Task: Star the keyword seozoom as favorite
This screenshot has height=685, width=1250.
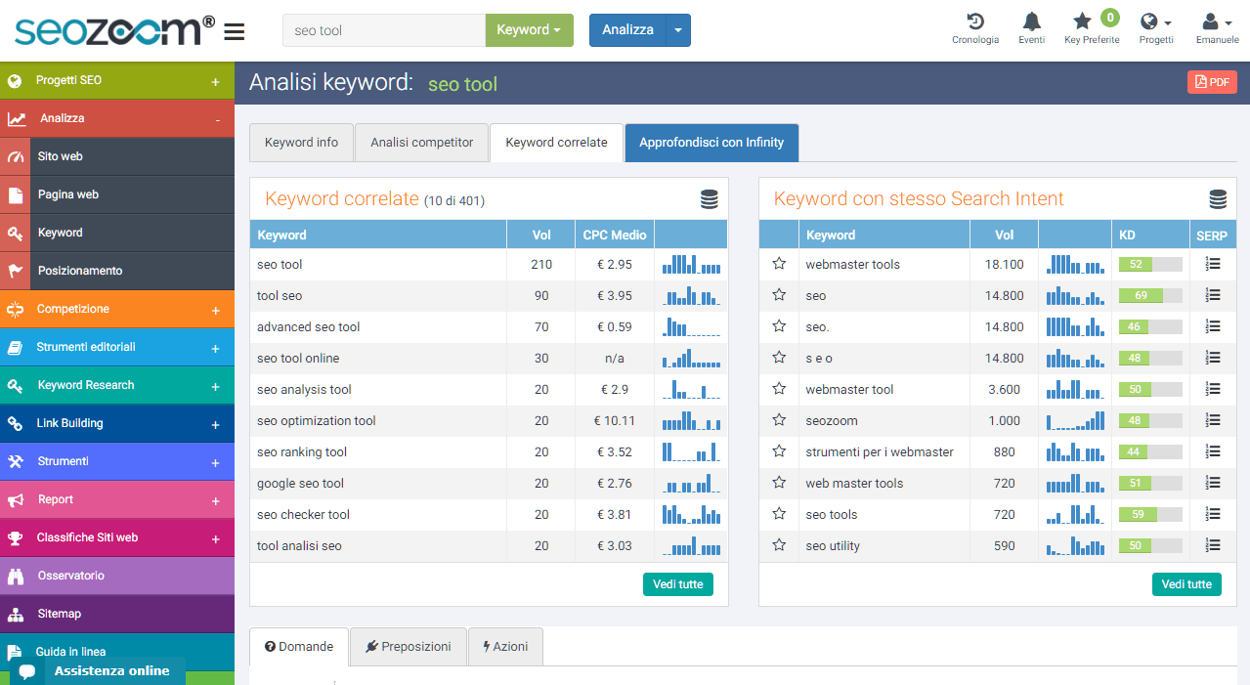Action: click(778, 420)
